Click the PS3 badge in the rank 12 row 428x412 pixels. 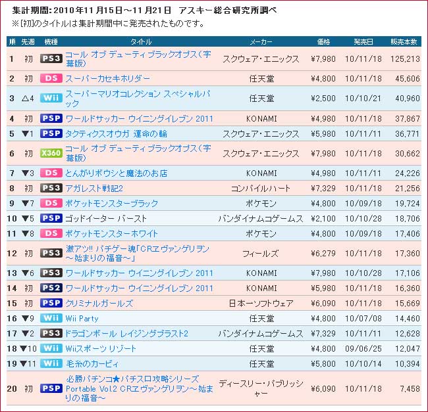pyautogui.click(x=51, y=253)
